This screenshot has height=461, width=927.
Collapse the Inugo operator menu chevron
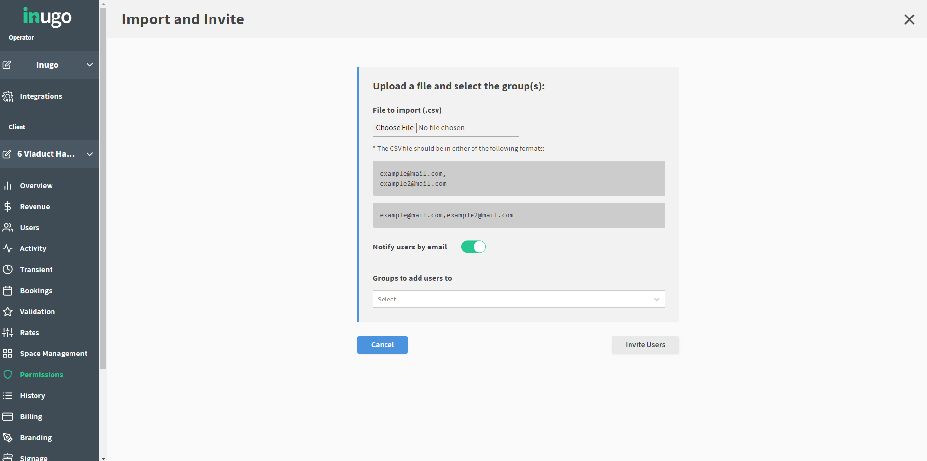[89, 64]
